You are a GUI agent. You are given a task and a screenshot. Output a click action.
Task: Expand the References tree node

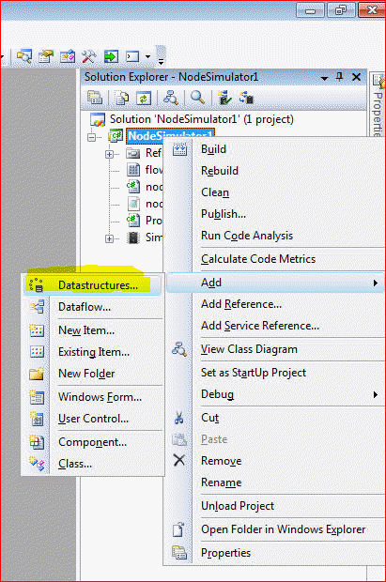[x=109, y=154]
